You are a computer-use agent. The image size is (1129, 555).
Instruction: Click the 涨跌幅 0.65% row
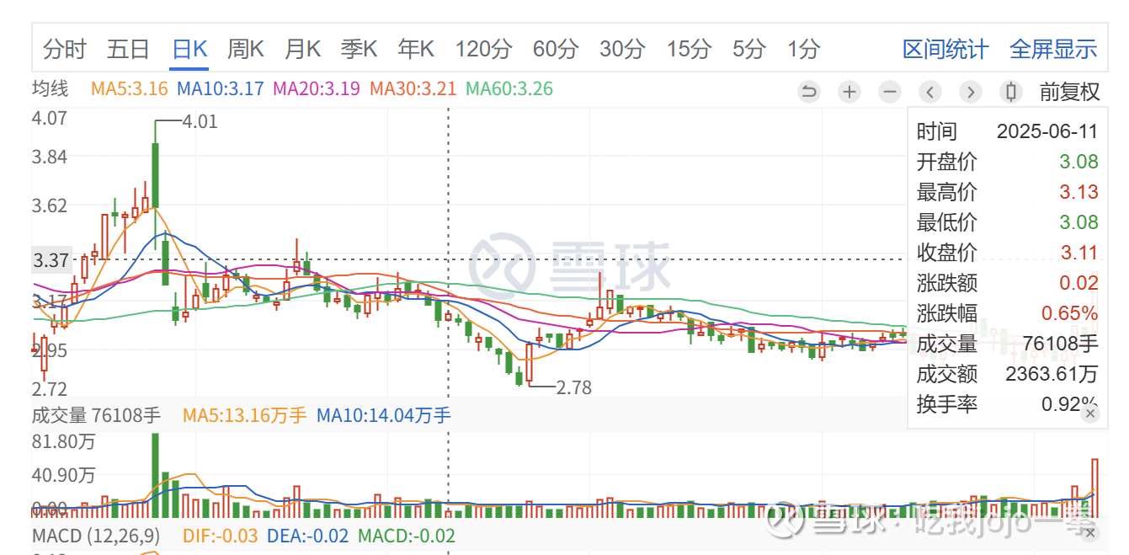1007,313
